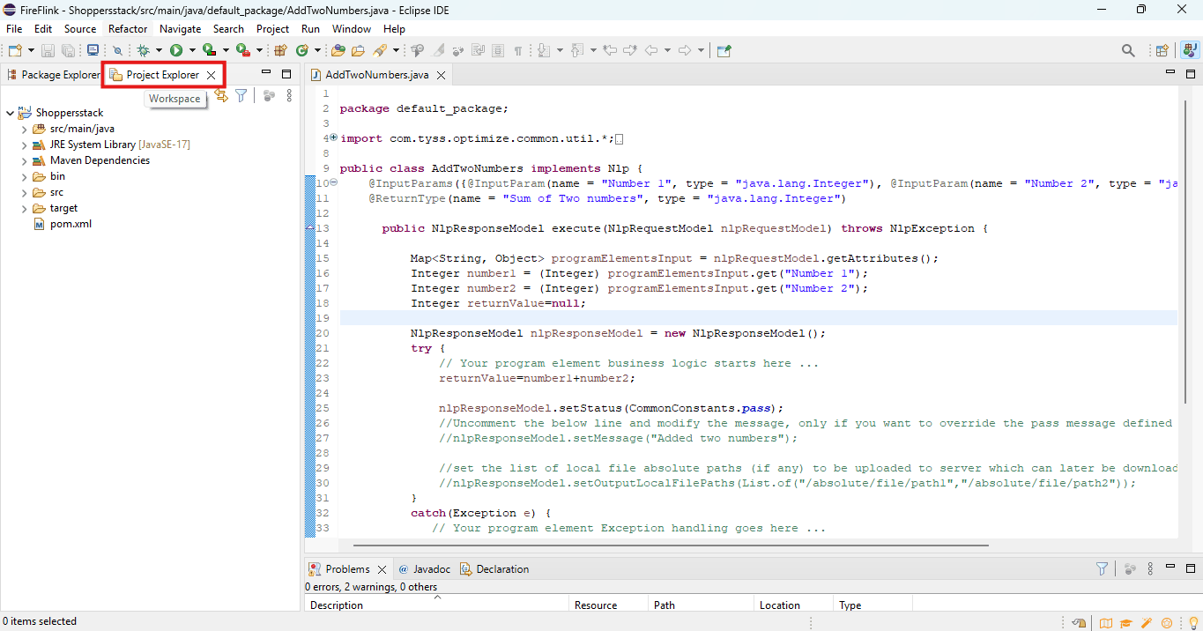The image size is (1203, 631).
Task: Click the Open Perspective icon
Action: click(1162, 51)
